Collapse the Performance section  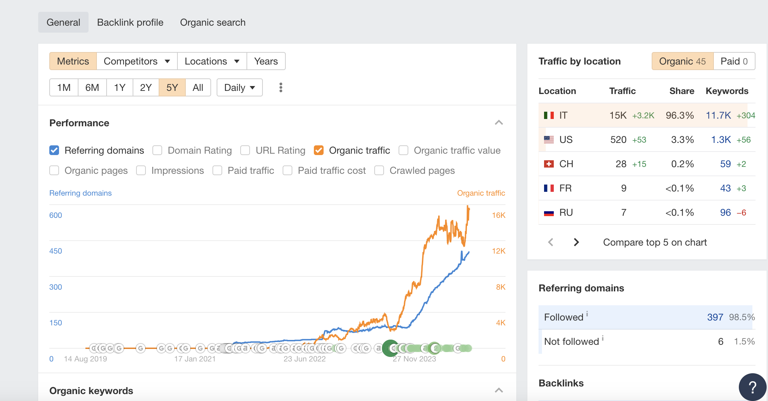[499, 122]
